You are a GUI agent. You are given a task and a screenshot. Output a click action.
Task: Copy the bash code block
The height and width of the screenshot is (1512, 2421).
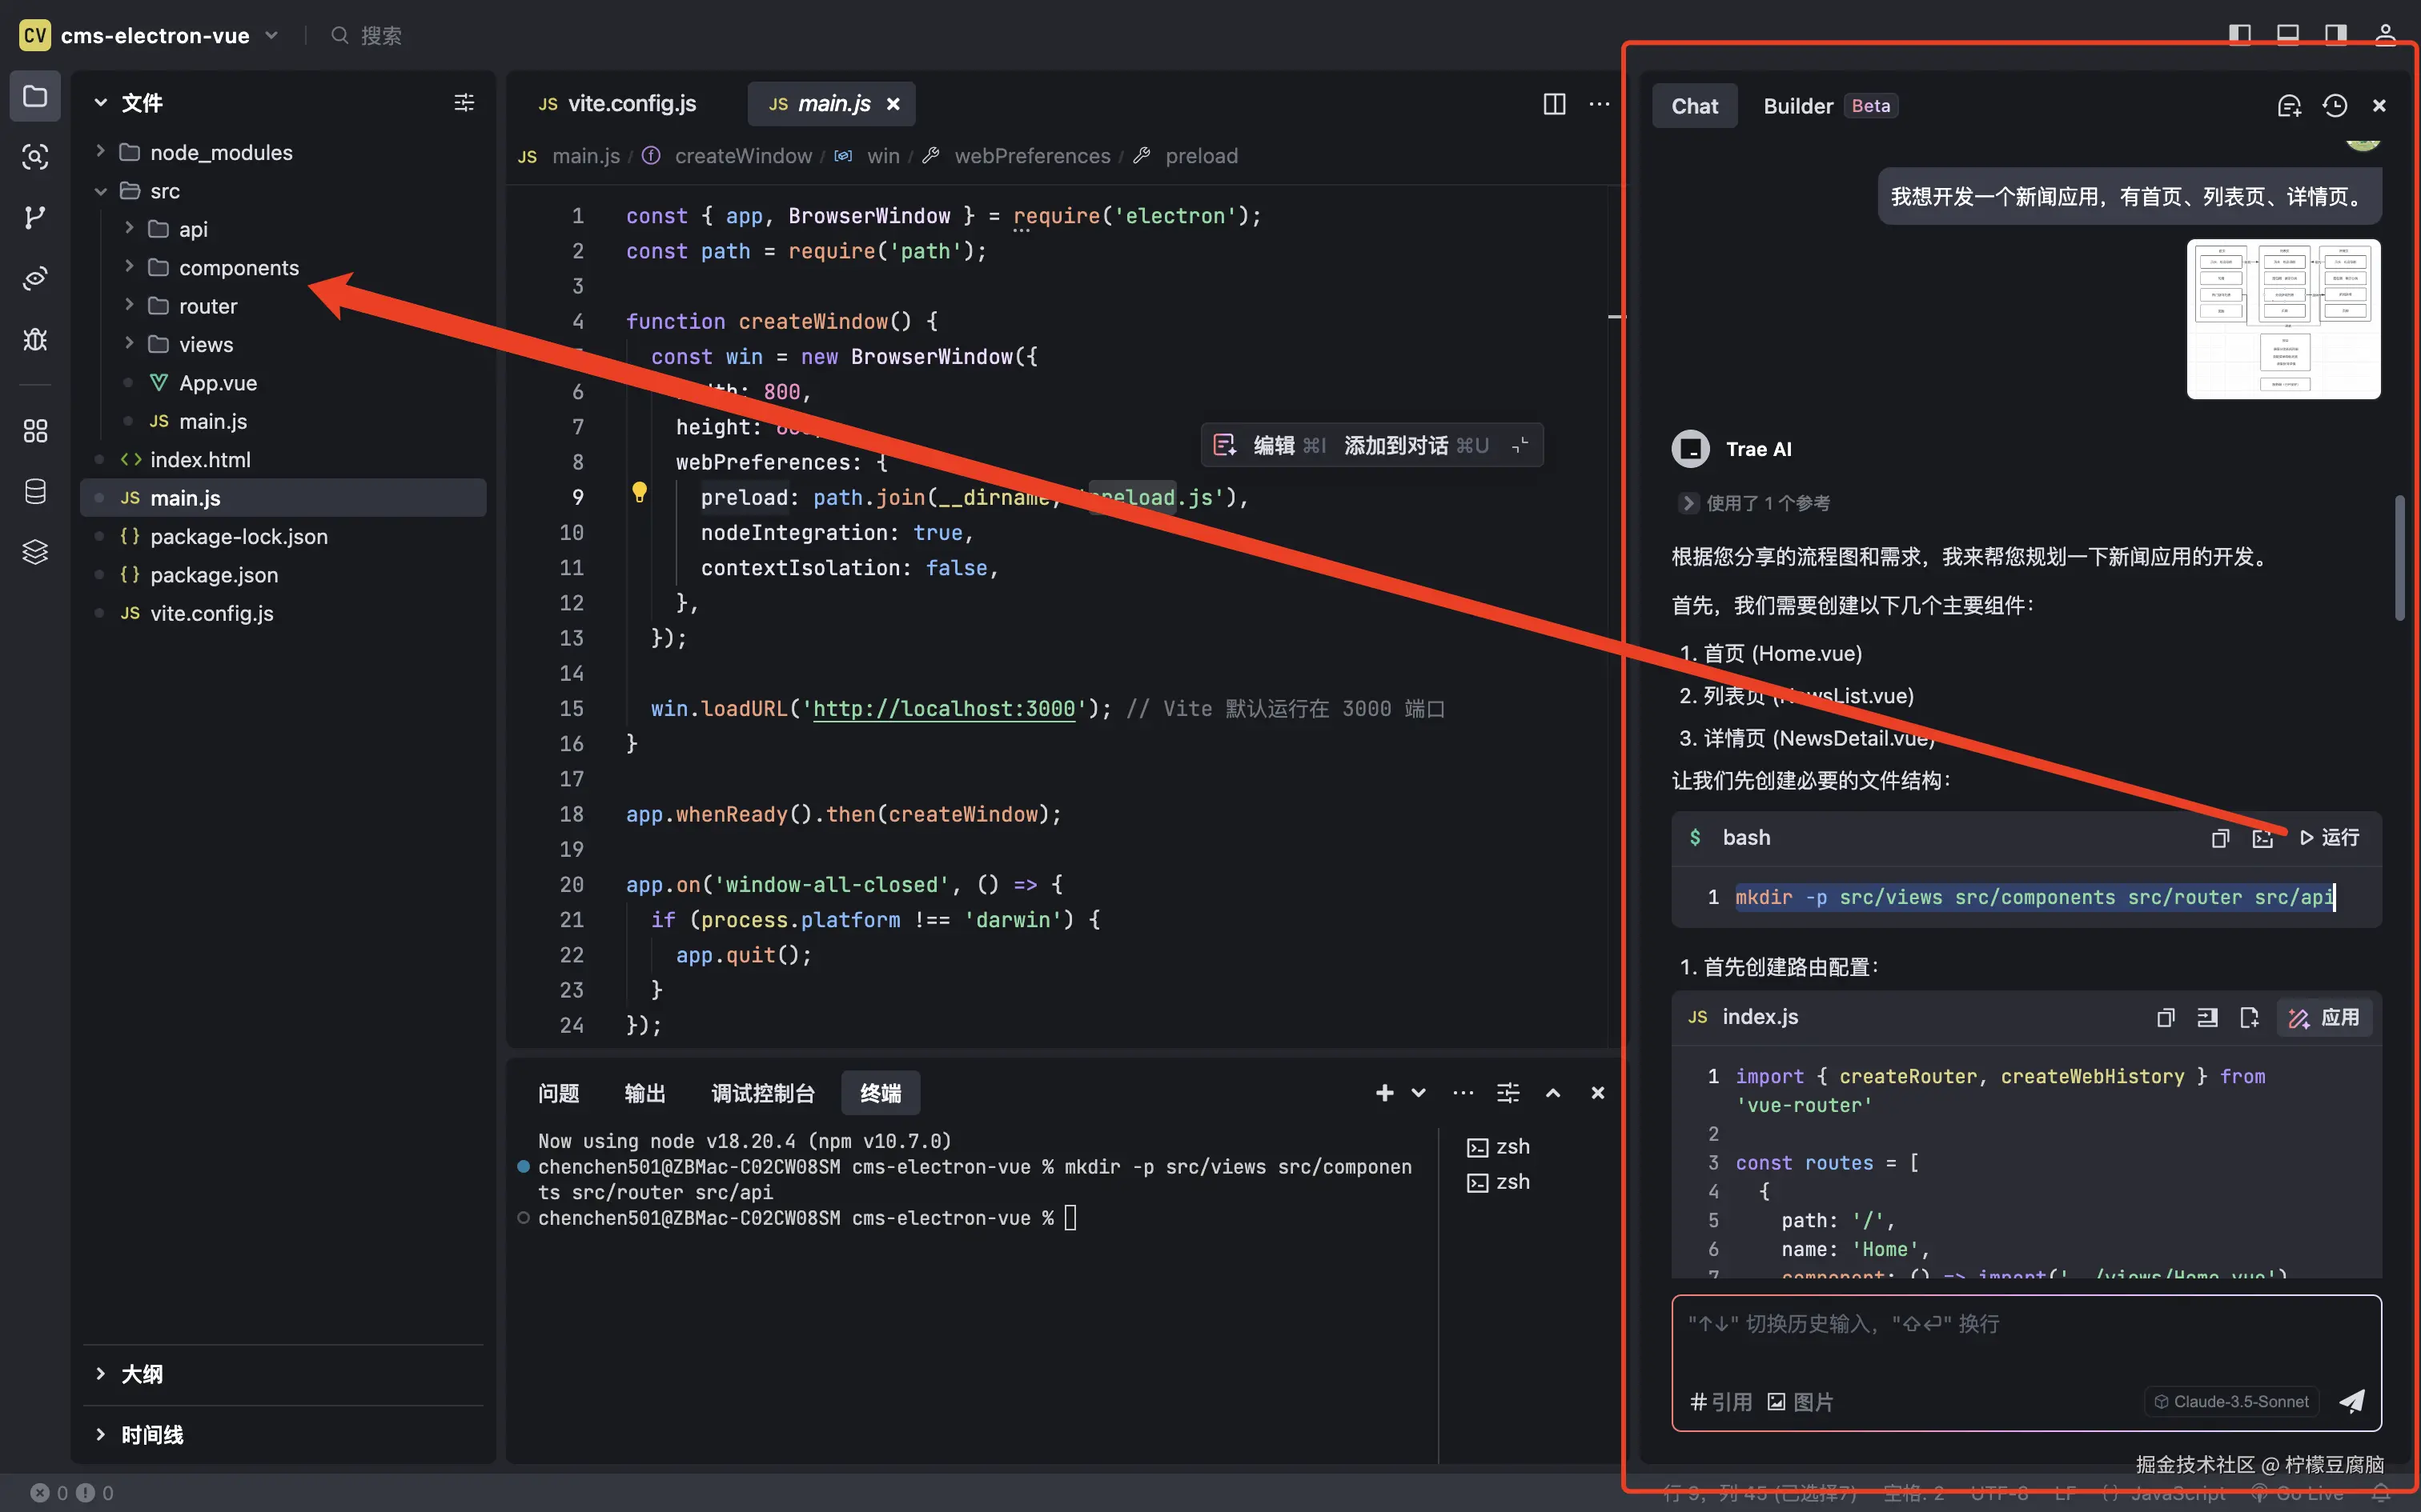tap(2220, 838)
